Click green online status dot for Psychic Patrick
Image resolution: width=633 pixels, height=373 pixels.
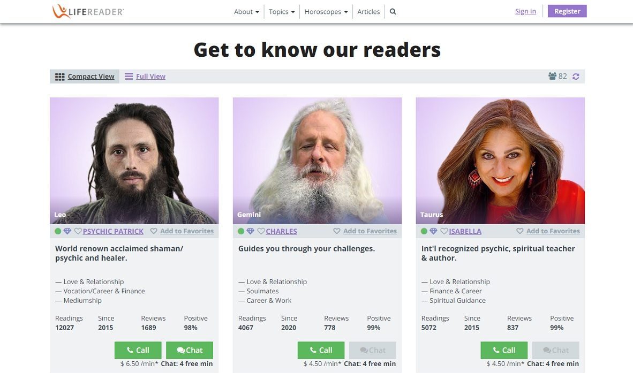(58, 231)
